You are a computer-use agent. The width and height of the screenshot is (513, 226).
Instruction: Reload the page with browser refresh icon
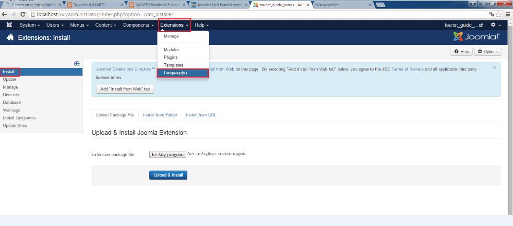(x=23, y=14)
